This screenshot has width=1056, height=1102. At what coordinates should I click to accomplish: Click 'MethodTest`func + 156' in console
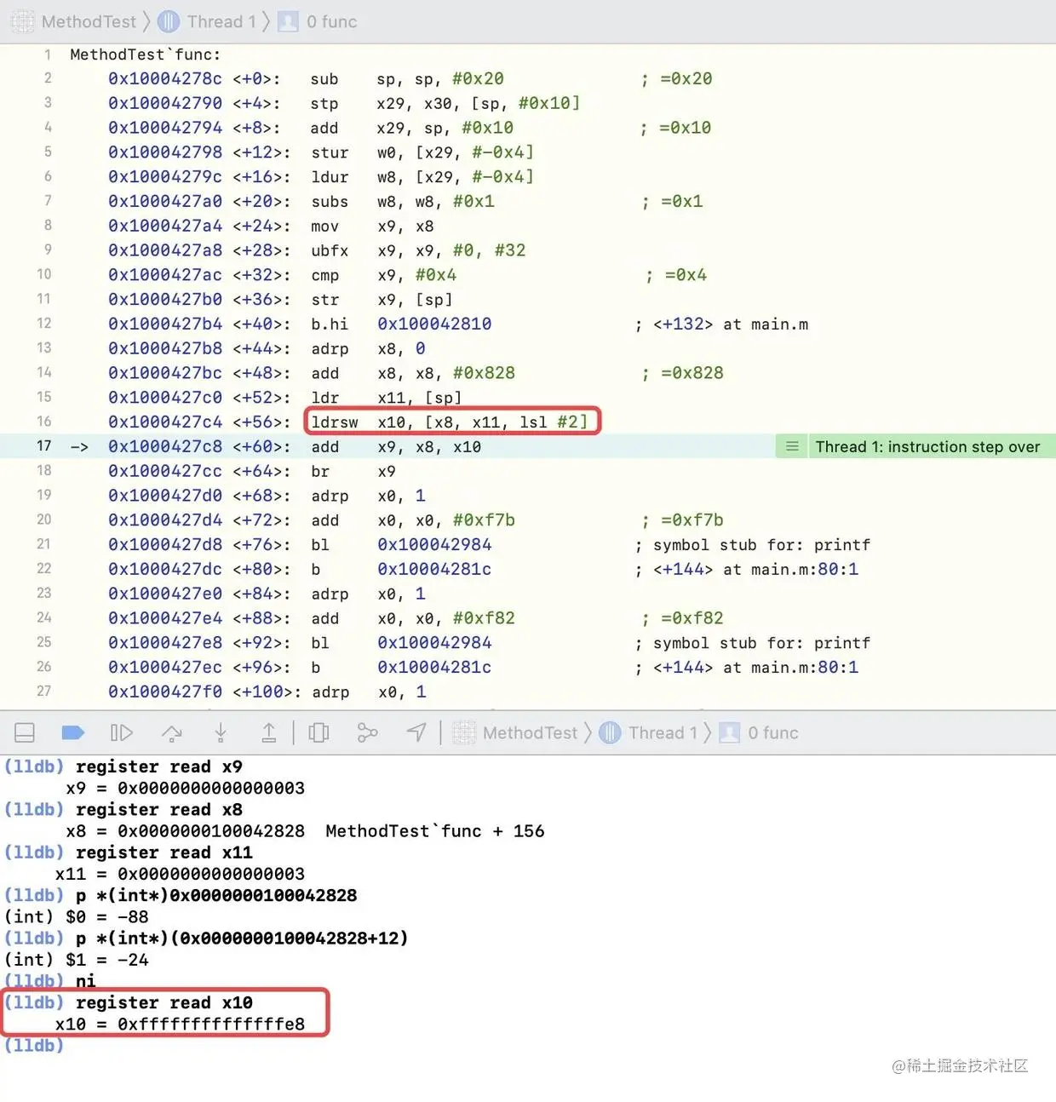435,831
